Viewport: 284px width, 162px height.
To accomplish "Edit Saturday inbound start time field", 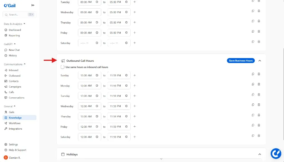I will click(x=90, y=43).
